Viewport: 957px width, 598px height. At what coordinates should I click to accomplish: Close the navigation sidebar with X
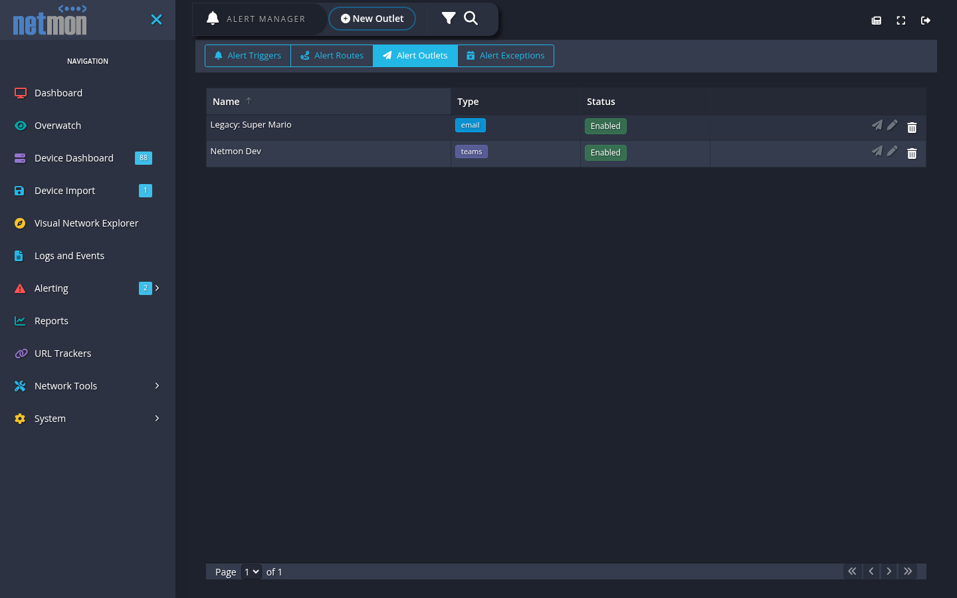(156, 20)
